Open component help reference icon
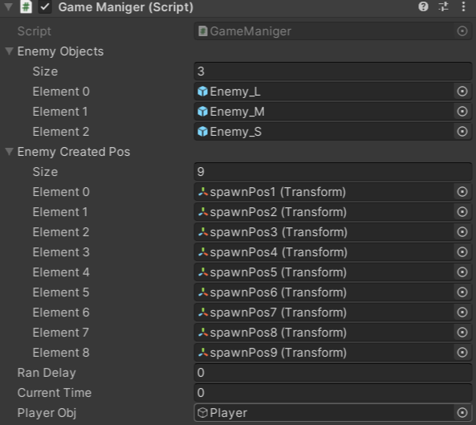The width and height of the screenshot is (476, 425). tap(423, 6)
